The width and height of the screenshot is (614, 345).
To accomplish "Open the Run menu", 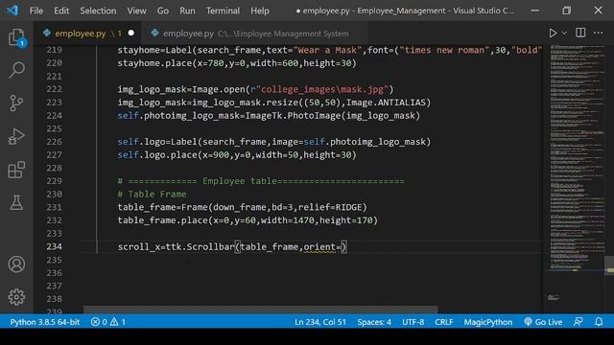I will [187, 11].
